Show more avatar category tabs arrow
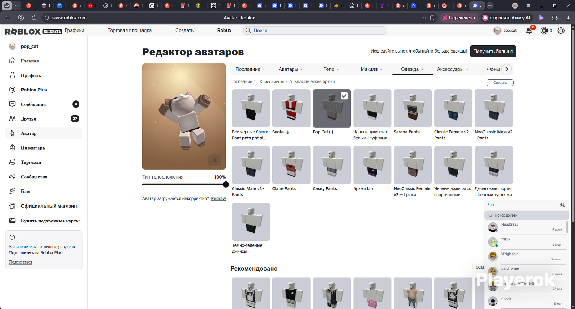The image size is (575, 309). tap(506, 69)
